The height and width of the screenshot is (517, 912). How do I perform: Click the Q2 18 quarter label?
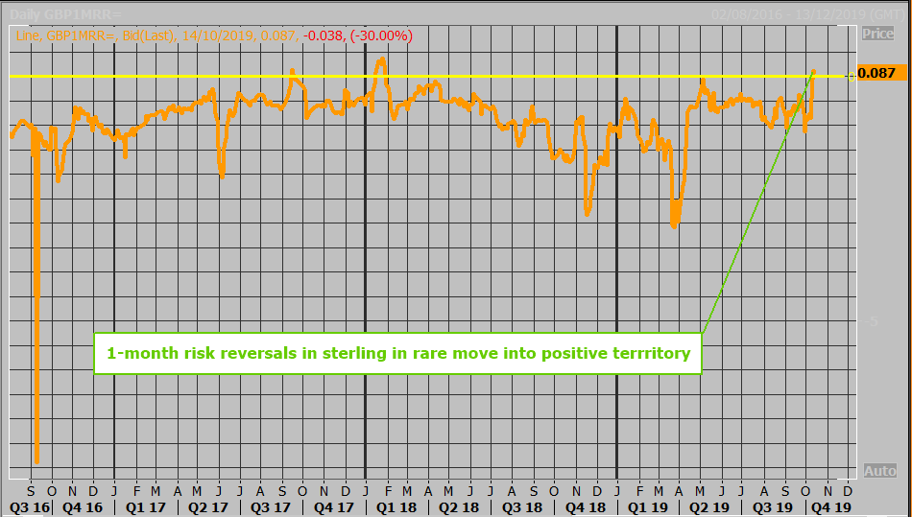click(x=459, y=507)
